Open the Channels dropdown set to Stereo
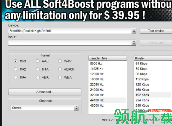 pos(44,108)
